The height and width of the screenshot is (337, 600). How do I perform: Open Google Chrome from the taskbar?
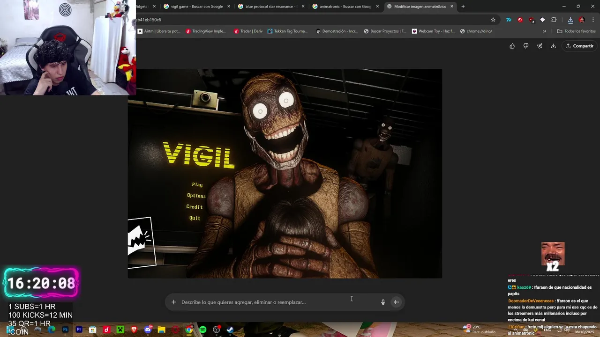[189, 330]
